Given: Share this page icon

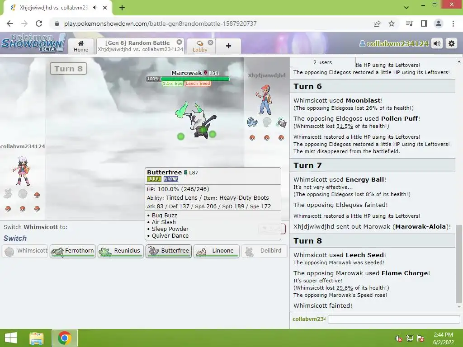Looking at the screenshot, I should [377, 23].
